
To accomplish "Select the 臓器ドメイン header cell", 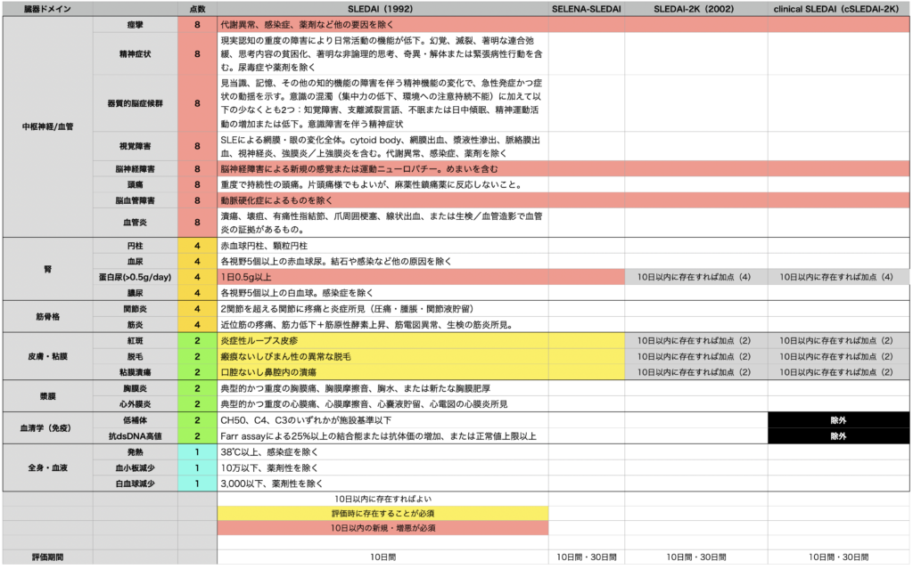I will pos(47,8).
